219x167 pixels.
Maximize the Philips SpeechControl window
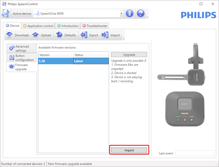(201, 4)
